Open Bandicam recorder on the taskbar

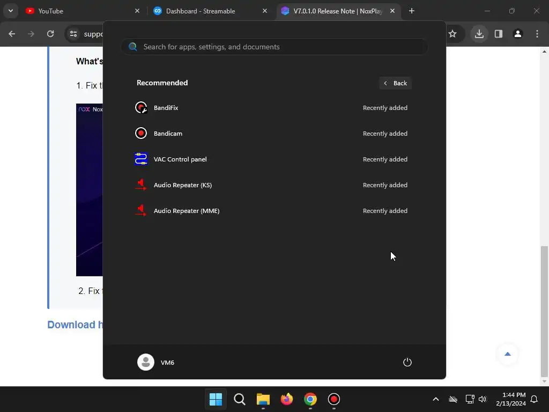tap(333, 399)
